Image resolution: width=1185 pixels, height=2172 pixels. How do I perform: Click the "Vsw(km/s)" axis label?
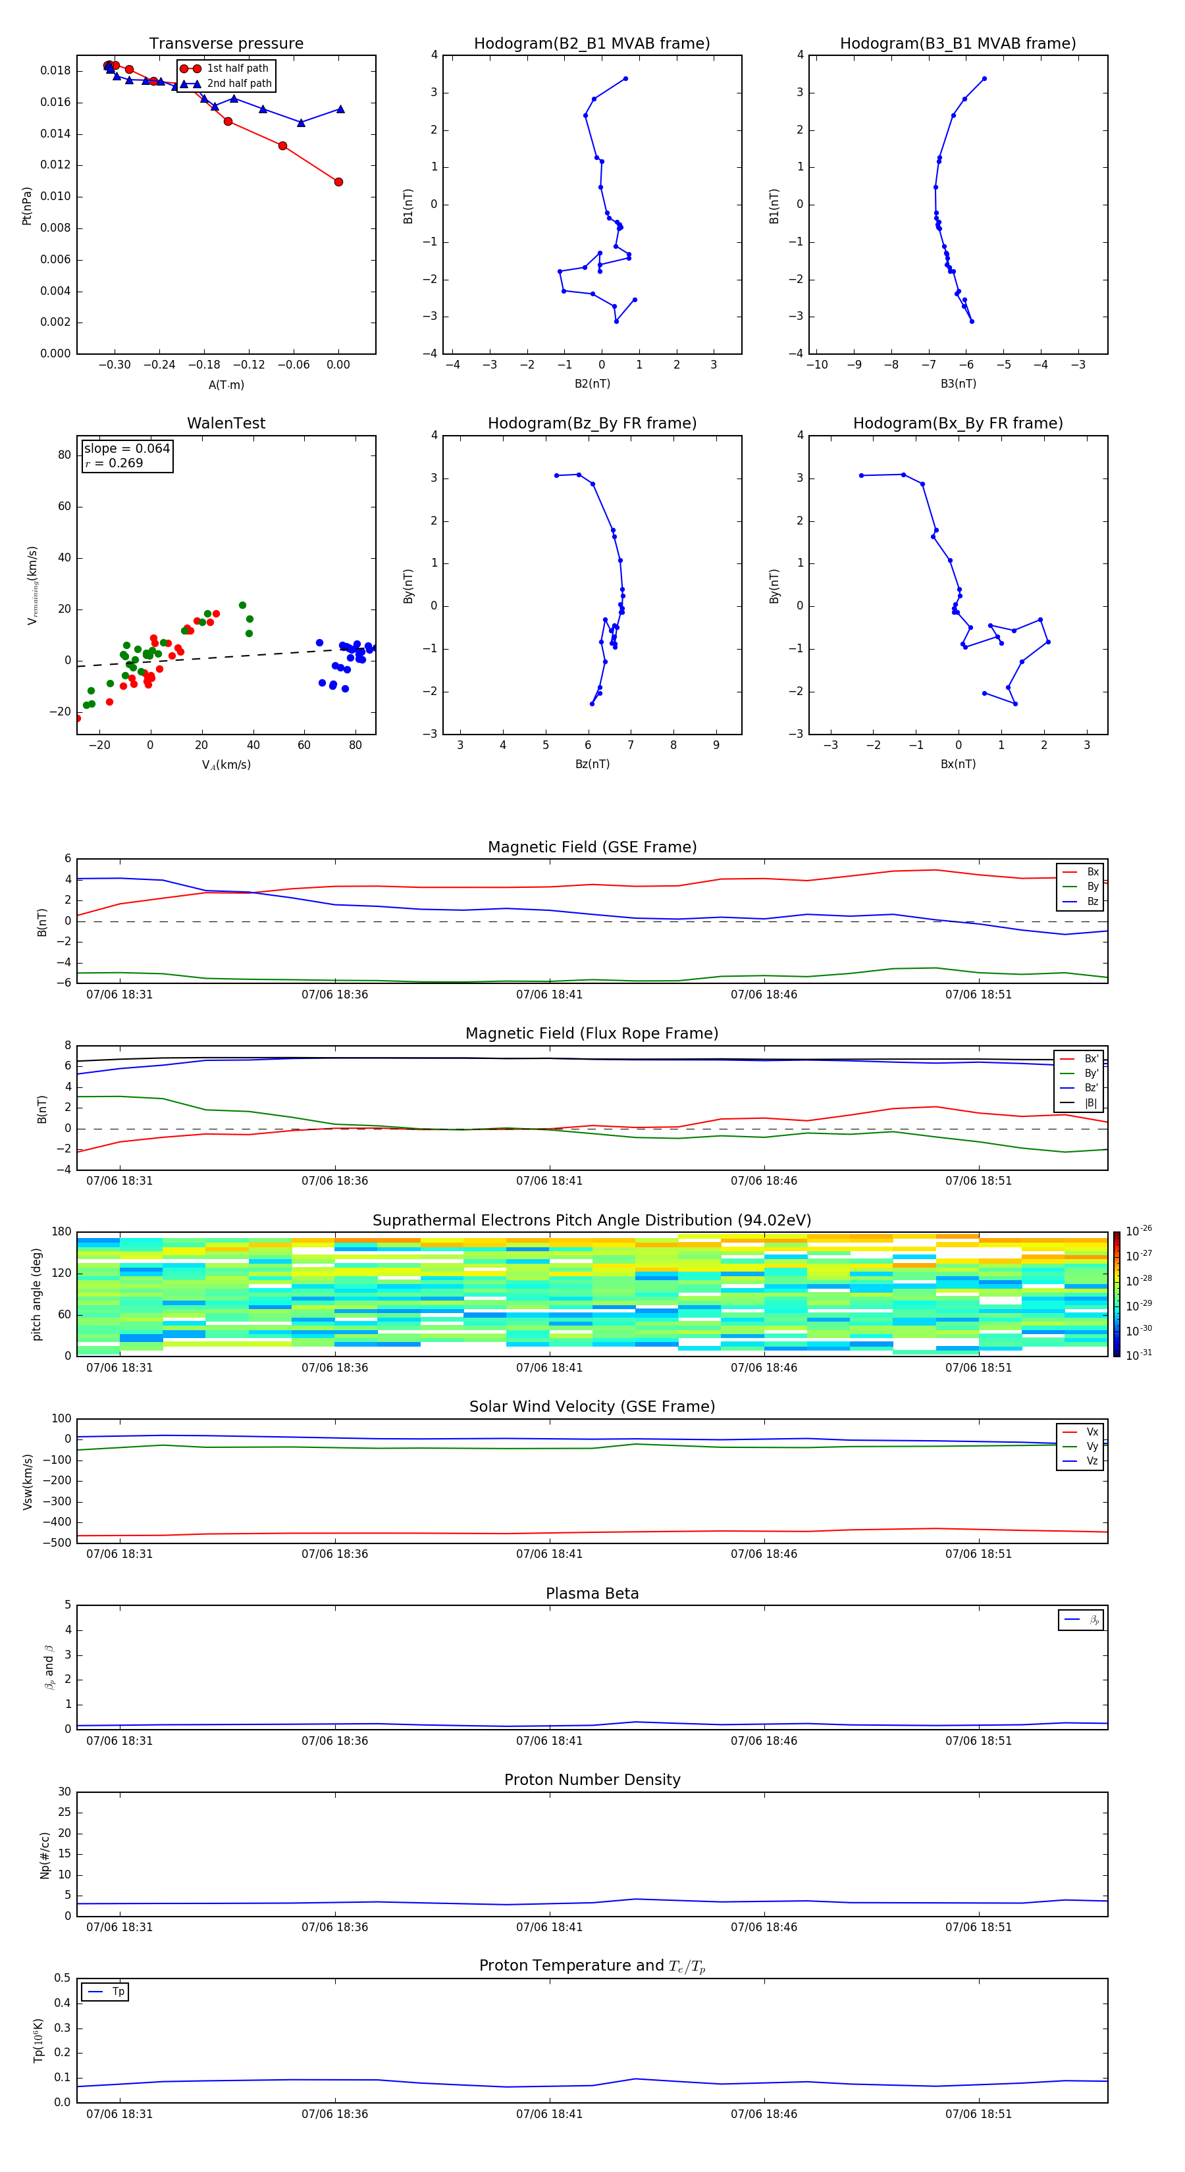pos(27,1482)
